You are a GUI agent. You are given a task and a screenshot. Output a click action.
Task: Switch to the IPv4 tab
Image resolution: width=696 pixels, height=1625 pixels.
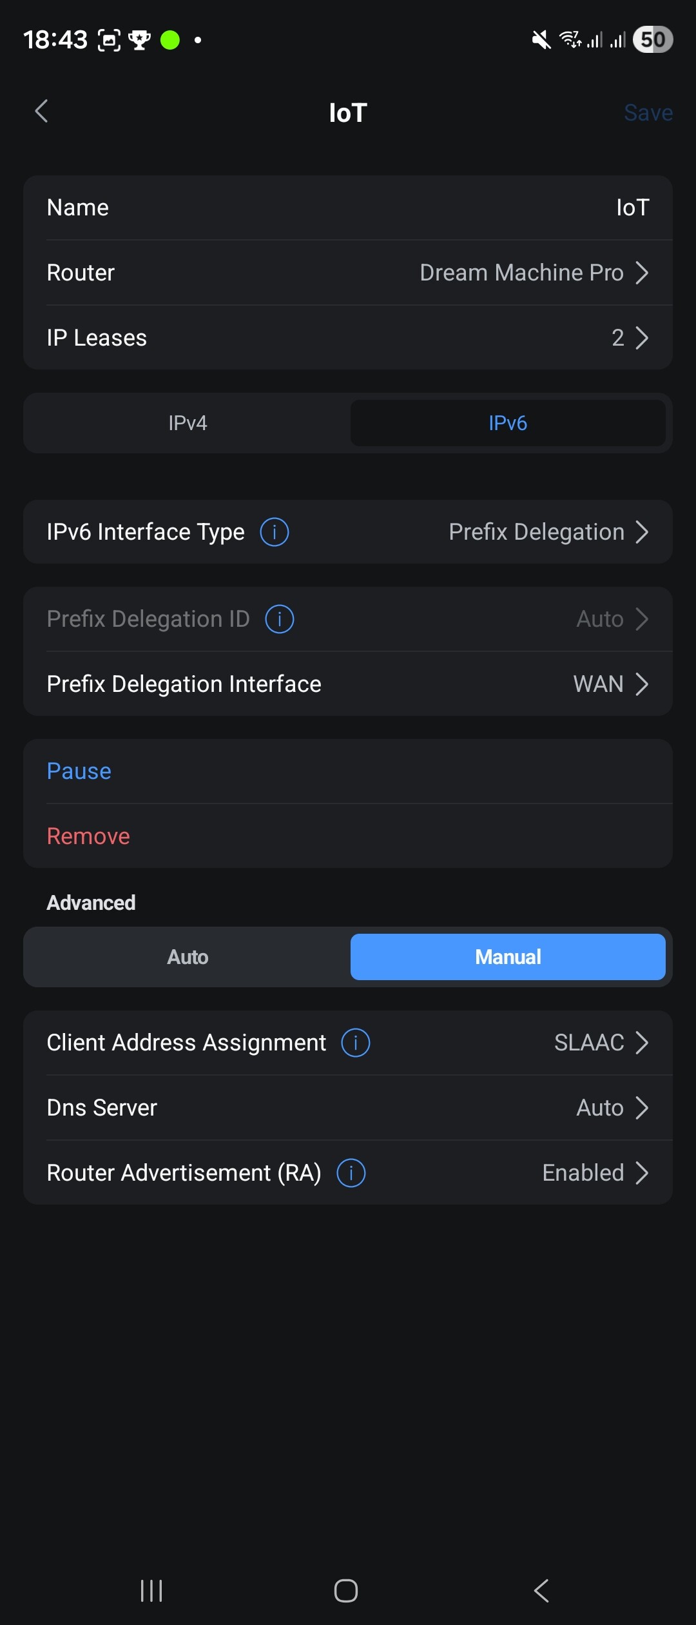pyautogui.click(x=188, y=423)
